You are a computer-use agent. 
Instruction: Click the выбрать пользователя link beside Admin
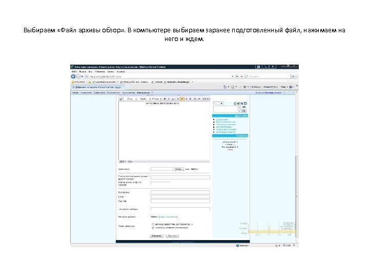pos(168,216)
